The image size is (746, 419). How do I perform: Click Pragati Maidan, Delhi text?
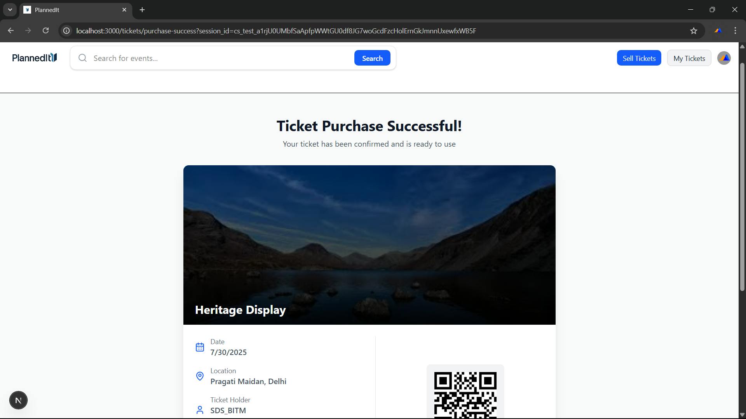click(248, 381)
